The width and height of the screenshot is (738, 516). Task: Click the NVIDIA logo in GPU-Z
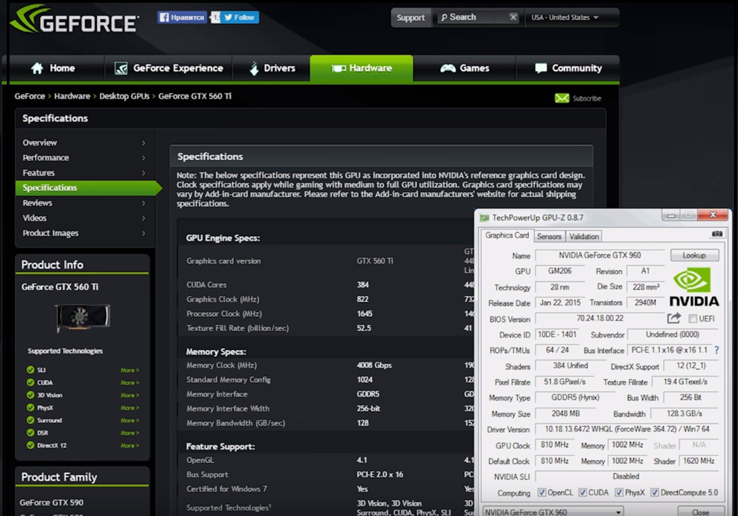pos(694,286)
